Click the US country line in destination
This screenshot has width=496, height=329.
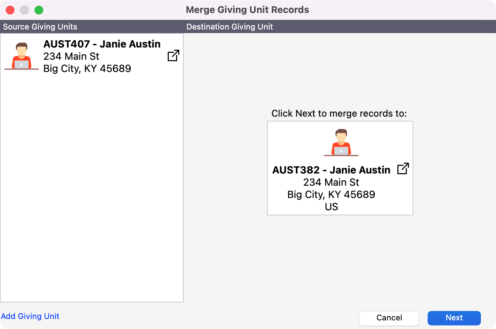331,207
